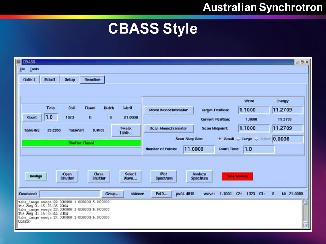
Task: Open the File menu
Action: (x=22, y=69)
